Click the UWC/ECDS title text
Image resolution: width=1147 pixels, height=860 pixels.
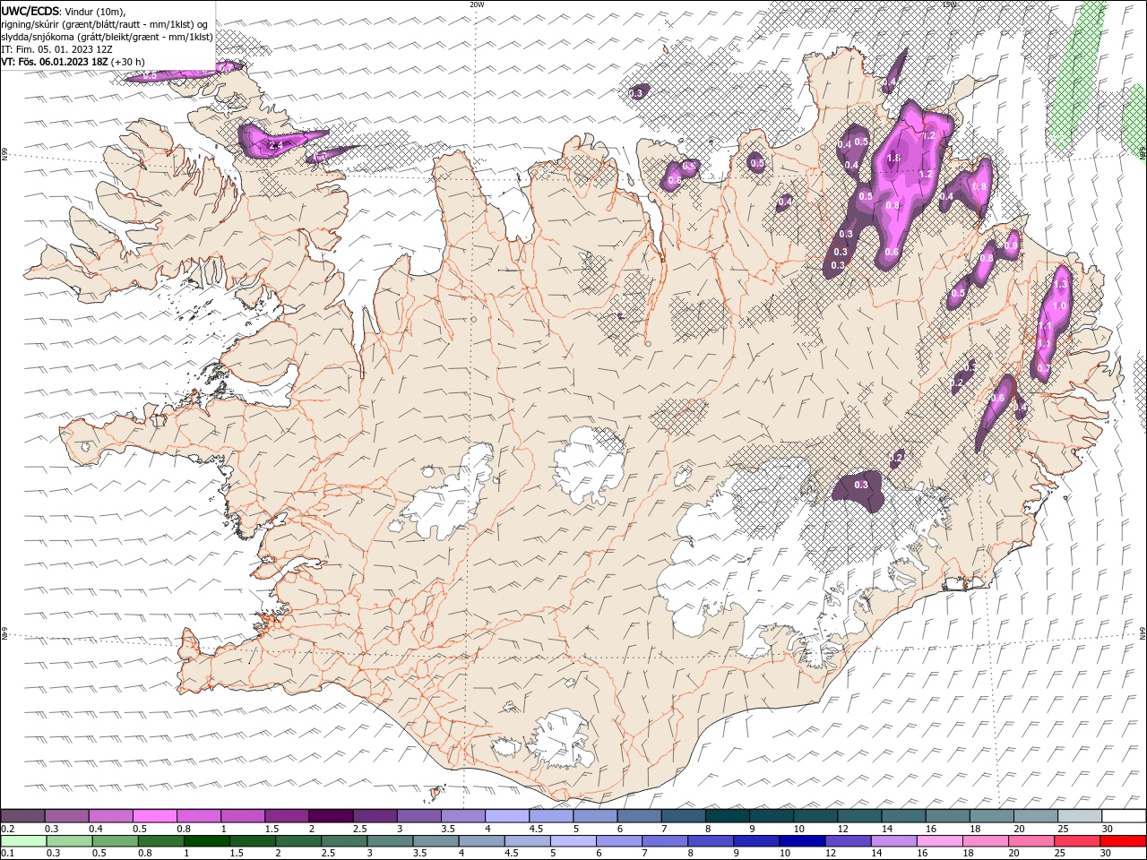pyautogui.click(x=30, y=11)
